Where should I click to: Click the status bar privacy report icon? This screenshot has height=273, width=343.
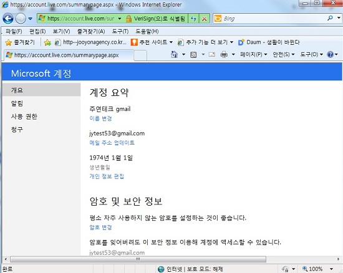285,269
